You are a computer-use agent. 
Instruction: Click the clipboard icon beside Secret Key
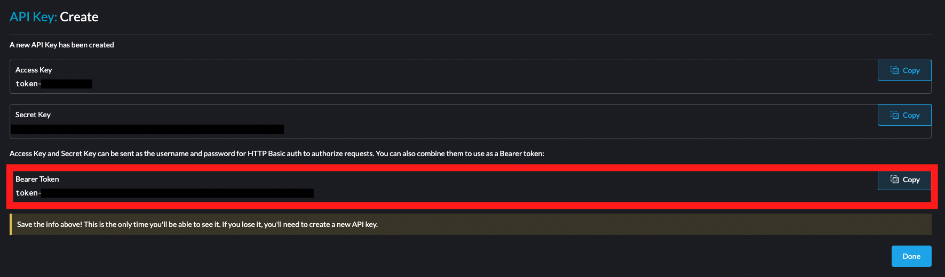click(895, 115)
